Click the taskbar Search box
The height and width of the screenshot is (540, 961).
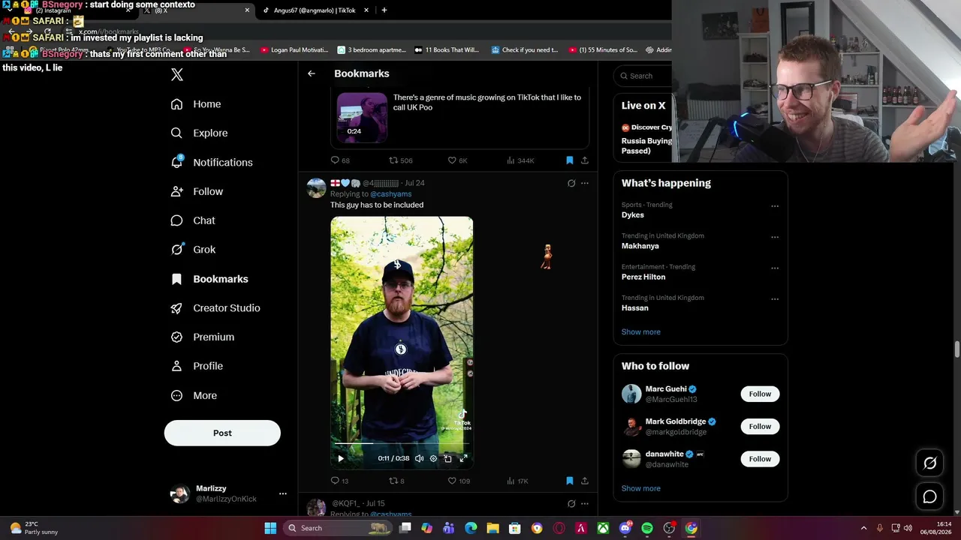click(339, 528)
